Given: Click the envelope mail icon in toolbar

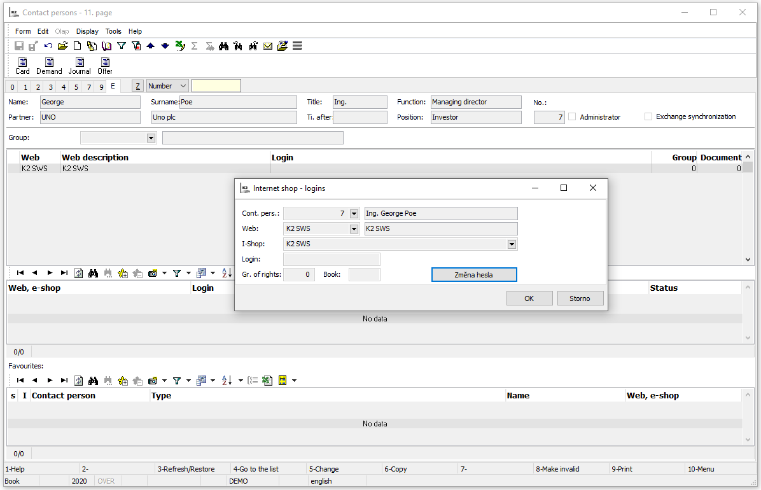Looking at the screenshot, I should click(268, 46).
